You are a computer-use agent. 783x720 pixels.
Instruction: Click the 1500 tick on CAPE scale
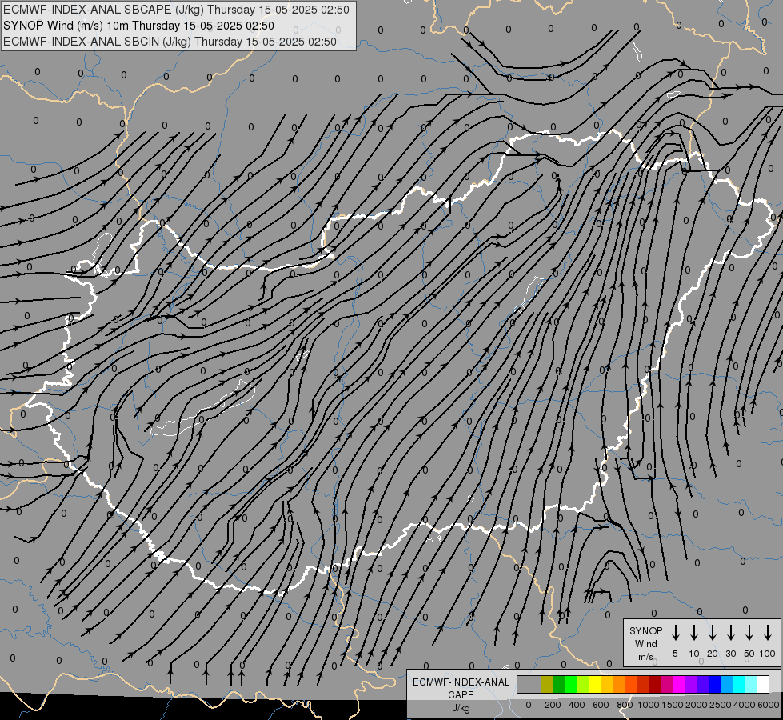673,705
